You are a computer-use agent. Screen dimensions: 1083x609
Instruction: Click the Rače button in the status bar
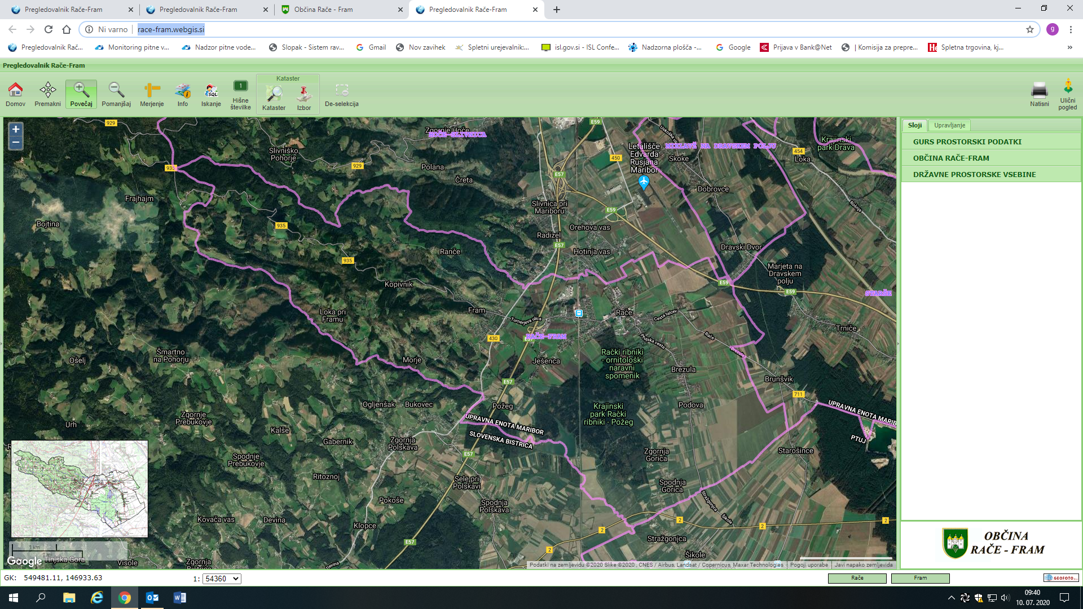(x=857, y=578)
